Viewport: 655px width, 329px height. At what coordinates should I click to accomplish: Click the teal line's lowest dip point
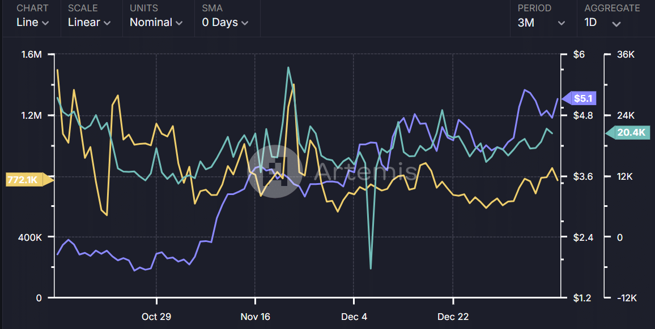(371, 268)
